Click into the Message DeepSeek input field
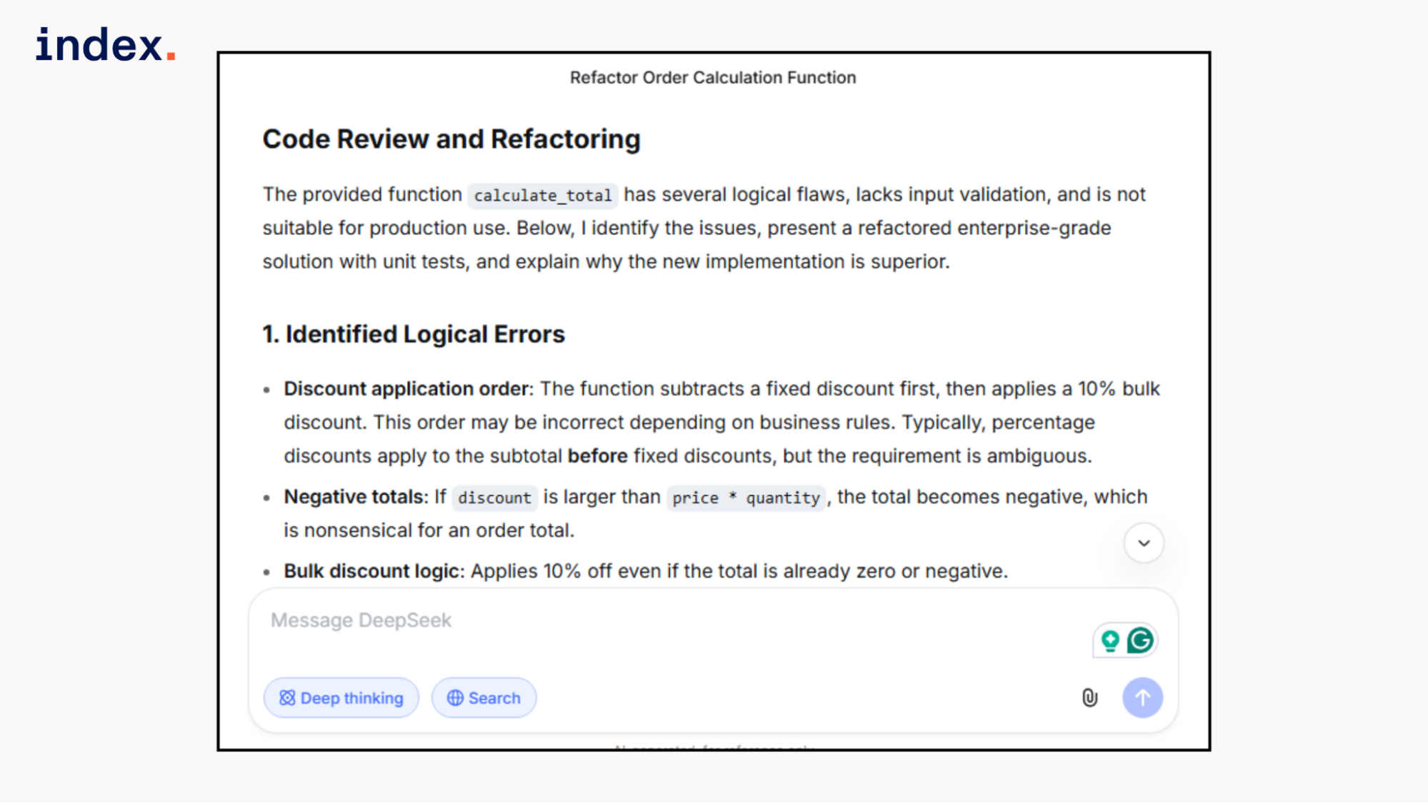The height and width of the screenshot is (803, 1428). [x=643, y=620]
